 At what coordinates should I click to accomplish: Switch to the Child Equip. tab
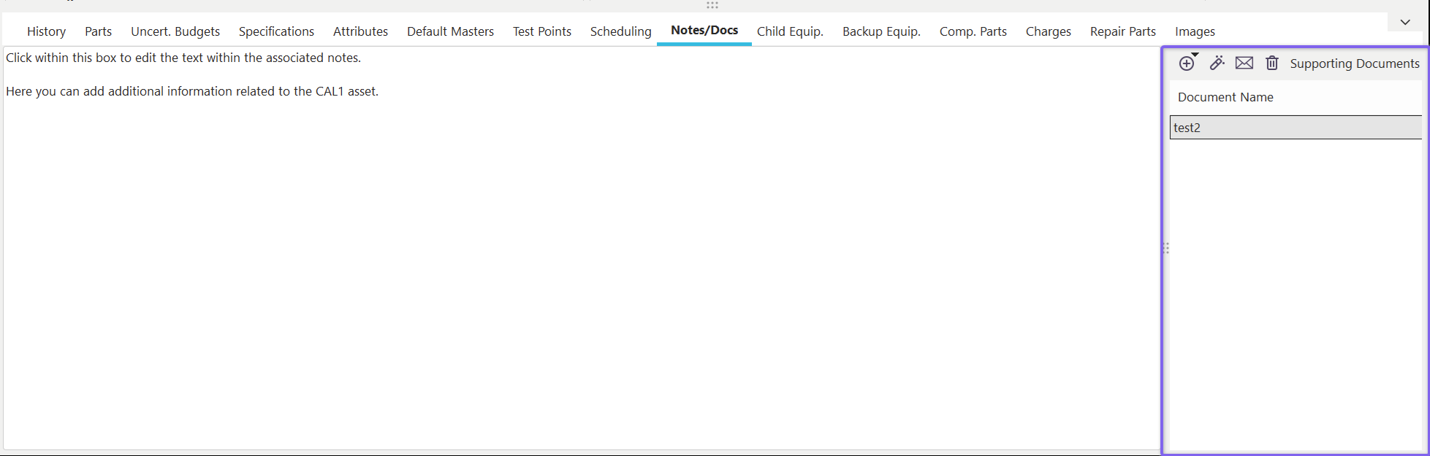click(790, 31)
